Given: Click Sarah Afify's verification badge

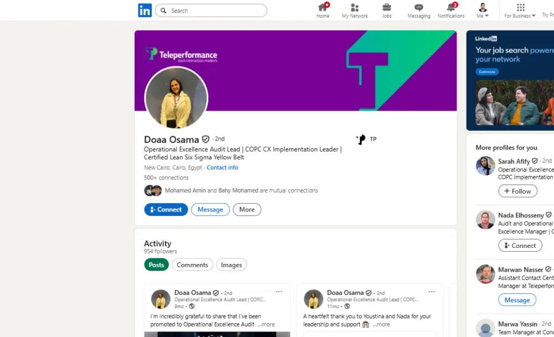Looking at the screenshot, I should 535,161.
